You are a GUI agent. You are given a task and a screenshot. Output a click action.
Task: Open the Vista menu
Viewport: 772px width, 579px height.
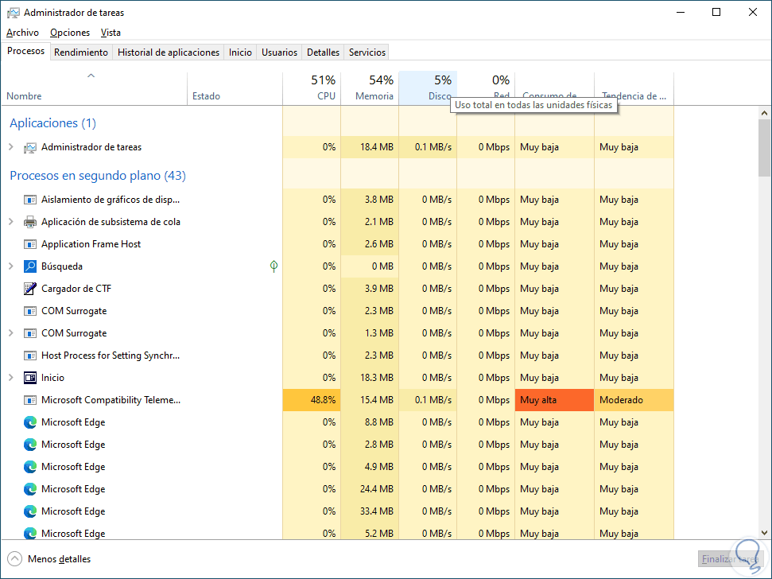tap(111, 33)
